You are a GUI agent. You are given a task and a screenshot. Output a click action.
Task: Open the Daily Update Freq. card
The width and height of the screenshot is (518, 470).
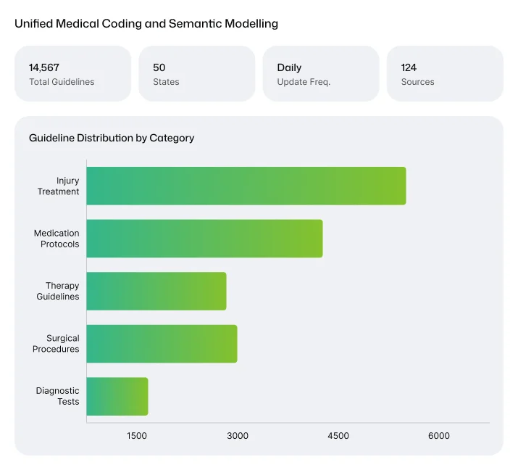pyautogui.click(x=320, y=74)
